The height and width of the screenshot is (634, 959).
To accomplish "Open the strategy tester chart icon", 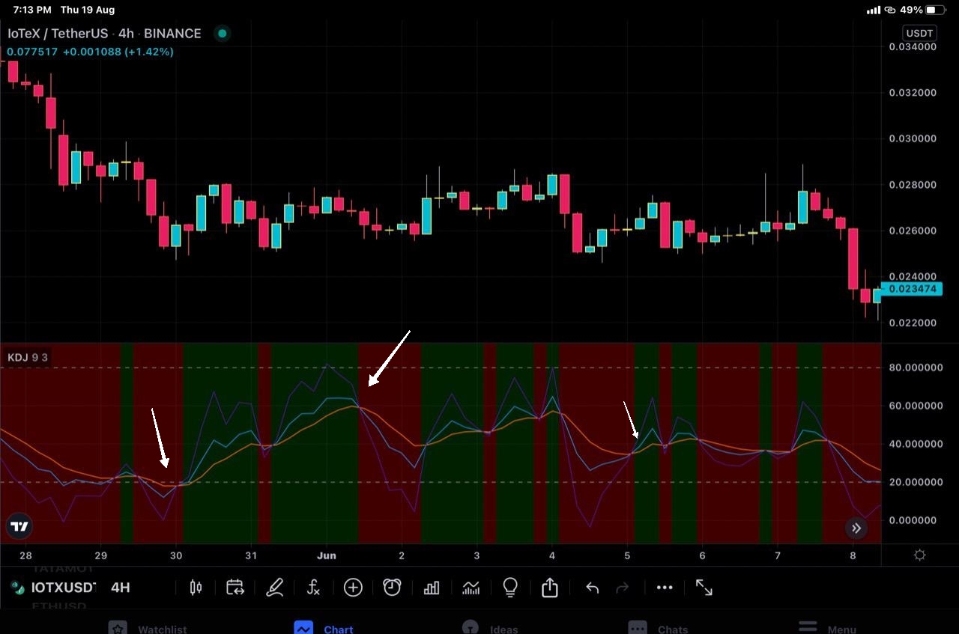I will pyautogui.click(x=471, y=588).
